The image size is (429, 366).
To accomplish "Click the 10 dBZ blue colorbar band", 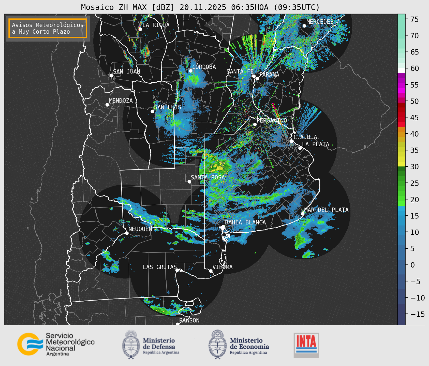I will coord(401,232).
